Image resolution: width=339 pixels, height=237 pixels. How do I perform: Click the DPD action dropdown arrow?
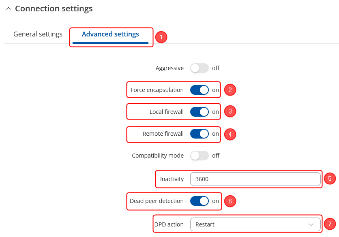[311, 224]
